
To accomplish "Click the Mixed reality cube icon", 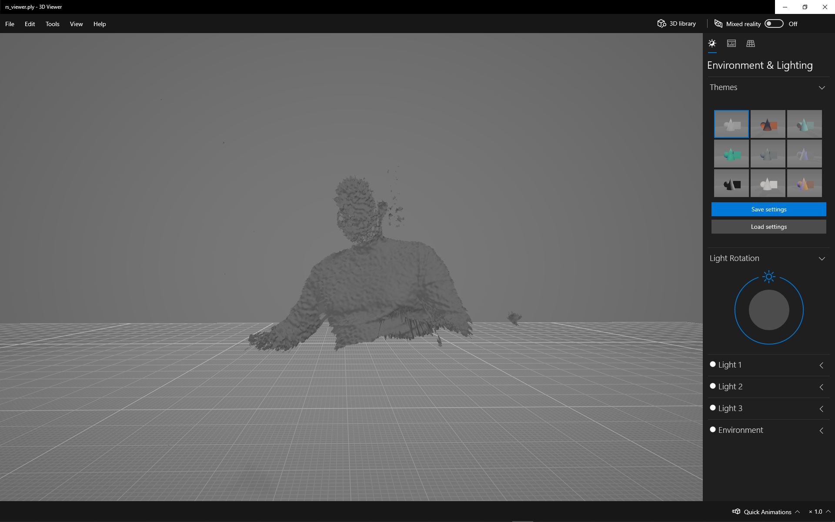I will click(718, 24).
